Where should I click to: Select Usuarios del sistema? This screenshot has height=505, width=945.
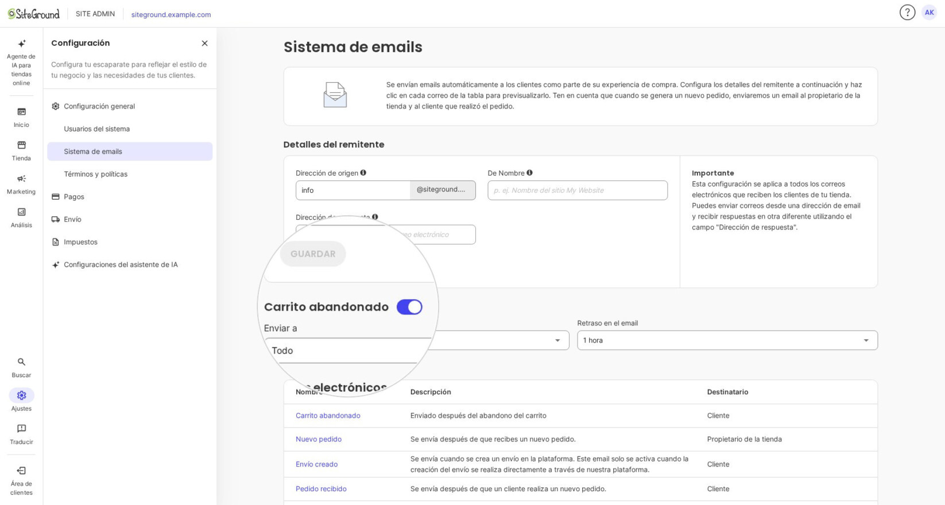click(130, 129)
